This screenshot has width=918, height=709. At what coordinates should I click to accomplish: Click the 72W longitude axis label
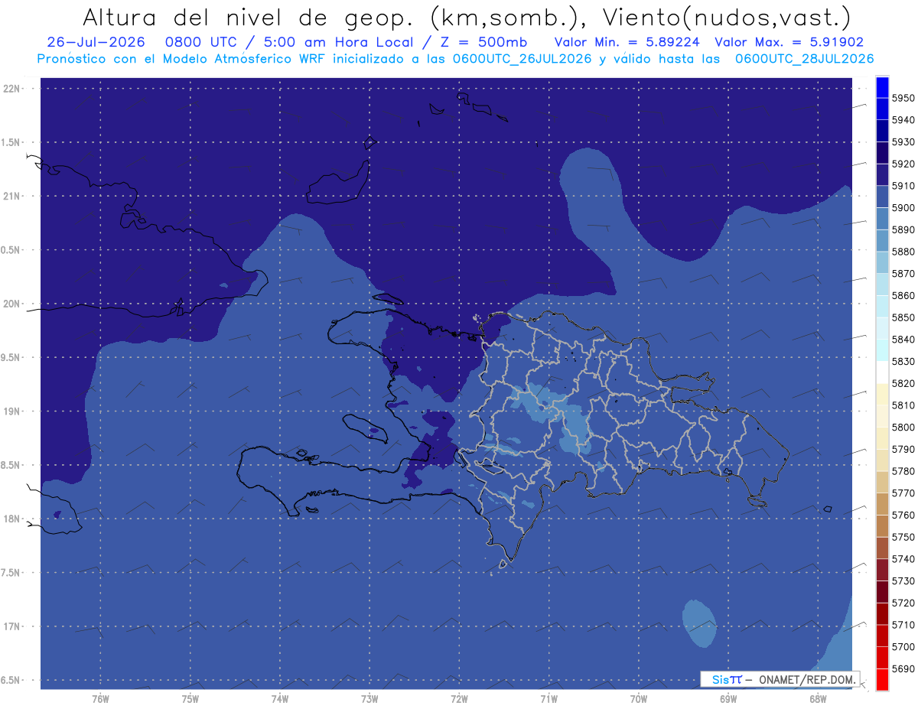click(459, 698)
